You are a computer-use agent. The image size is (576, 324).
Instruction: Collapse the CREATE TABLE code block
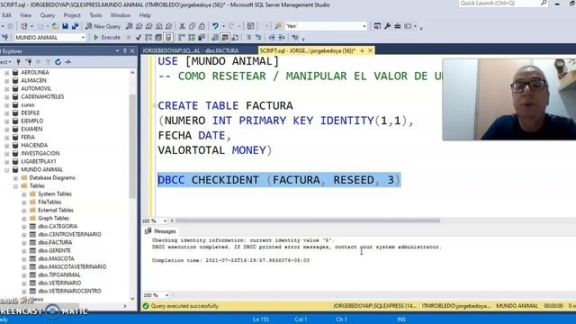click(155, 106)
